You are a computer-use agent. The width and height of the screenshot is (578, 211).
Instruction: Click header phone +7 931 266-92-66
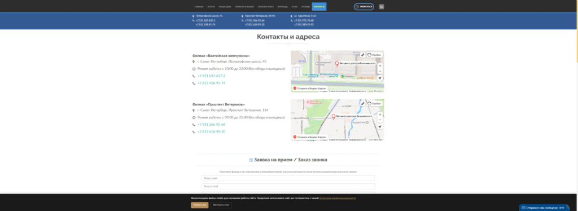pyautogui.click(x=255, y=20)
